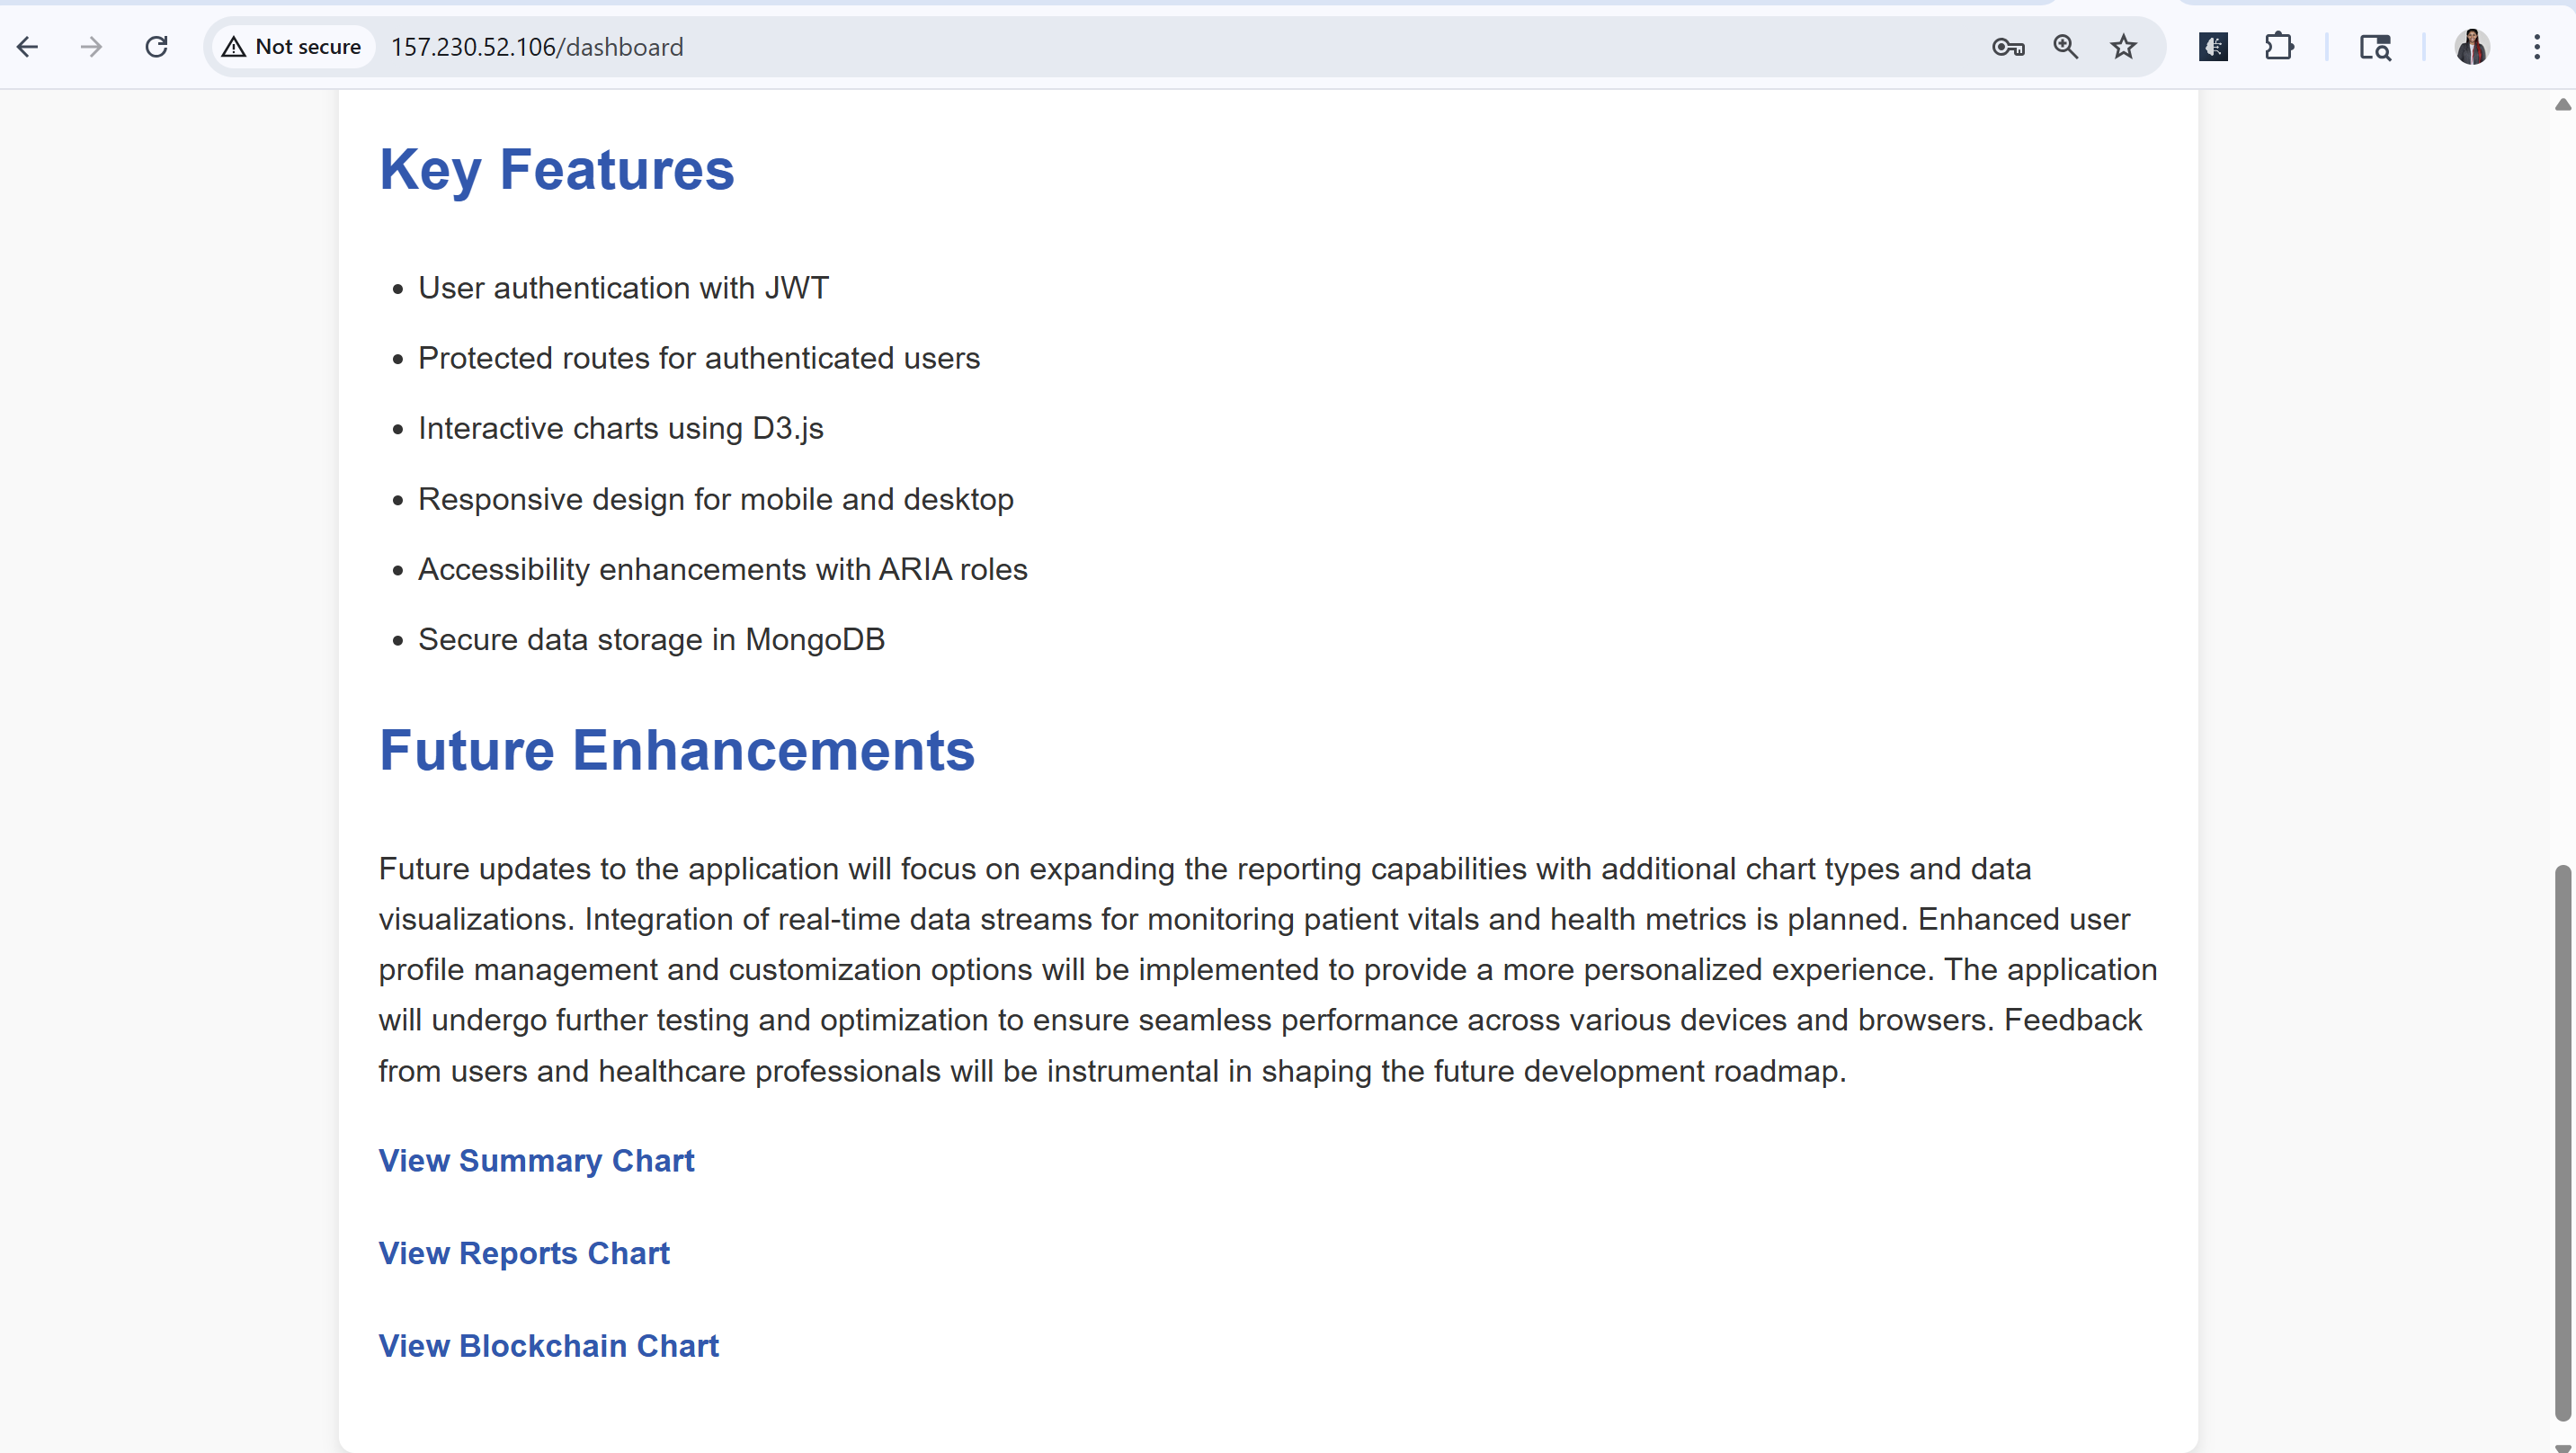
Task: Reload the dashboard page
Action: (156, 47)
